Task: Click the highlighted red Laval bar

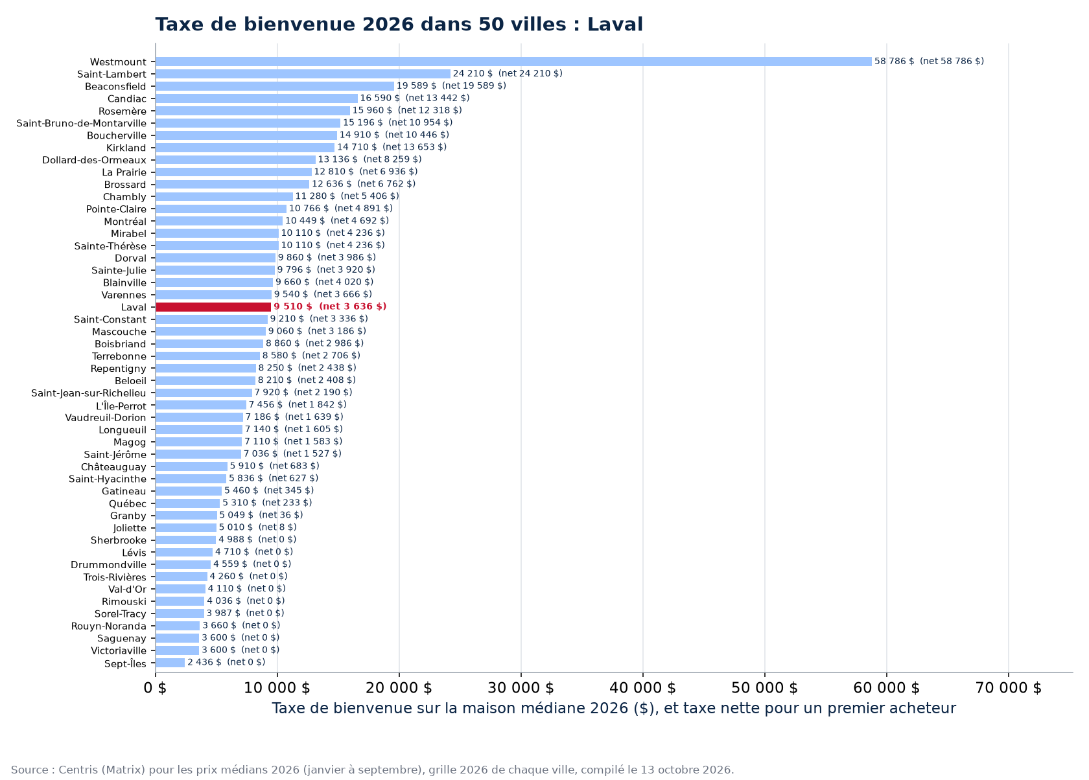Action: 213,307
